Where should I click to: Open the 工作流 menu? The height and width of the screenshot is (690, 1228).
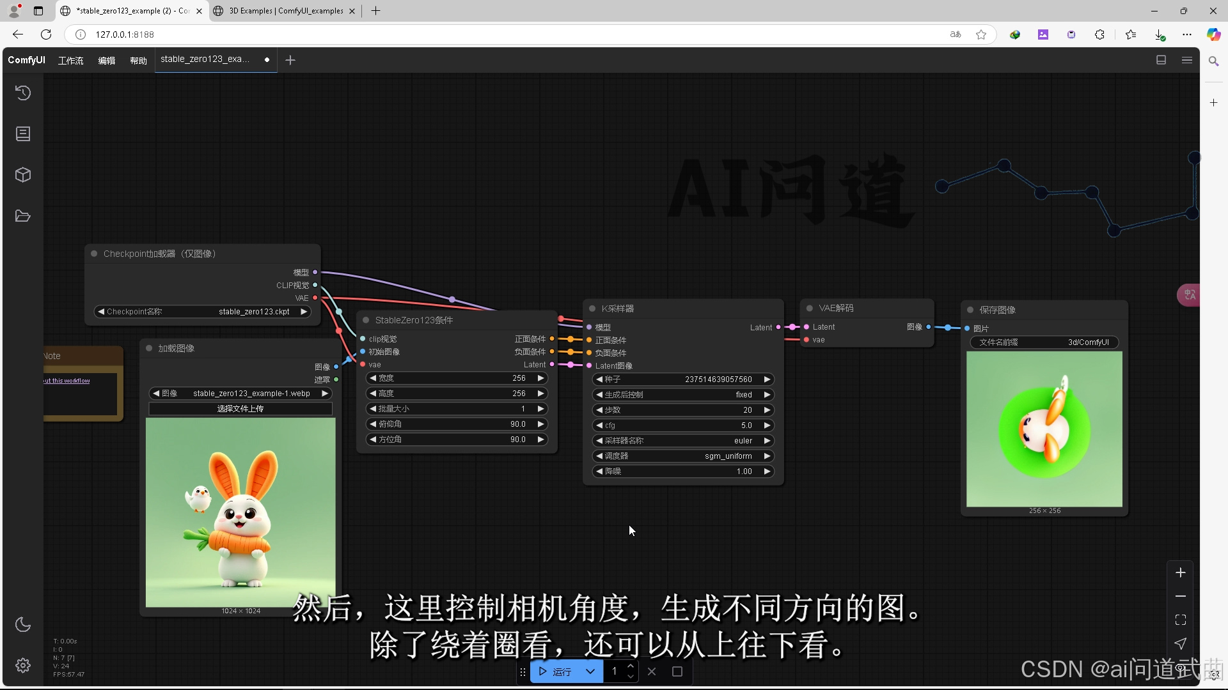[70, 61]
